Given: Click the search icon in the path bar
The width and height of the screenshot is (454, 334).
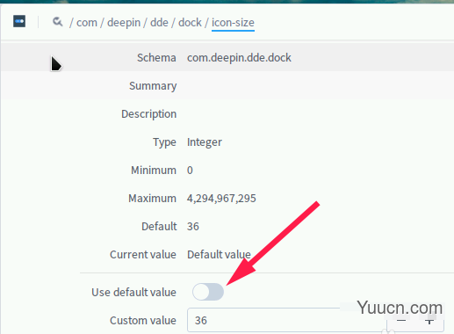Looking at the screenshot, I should tap(58, 22).
